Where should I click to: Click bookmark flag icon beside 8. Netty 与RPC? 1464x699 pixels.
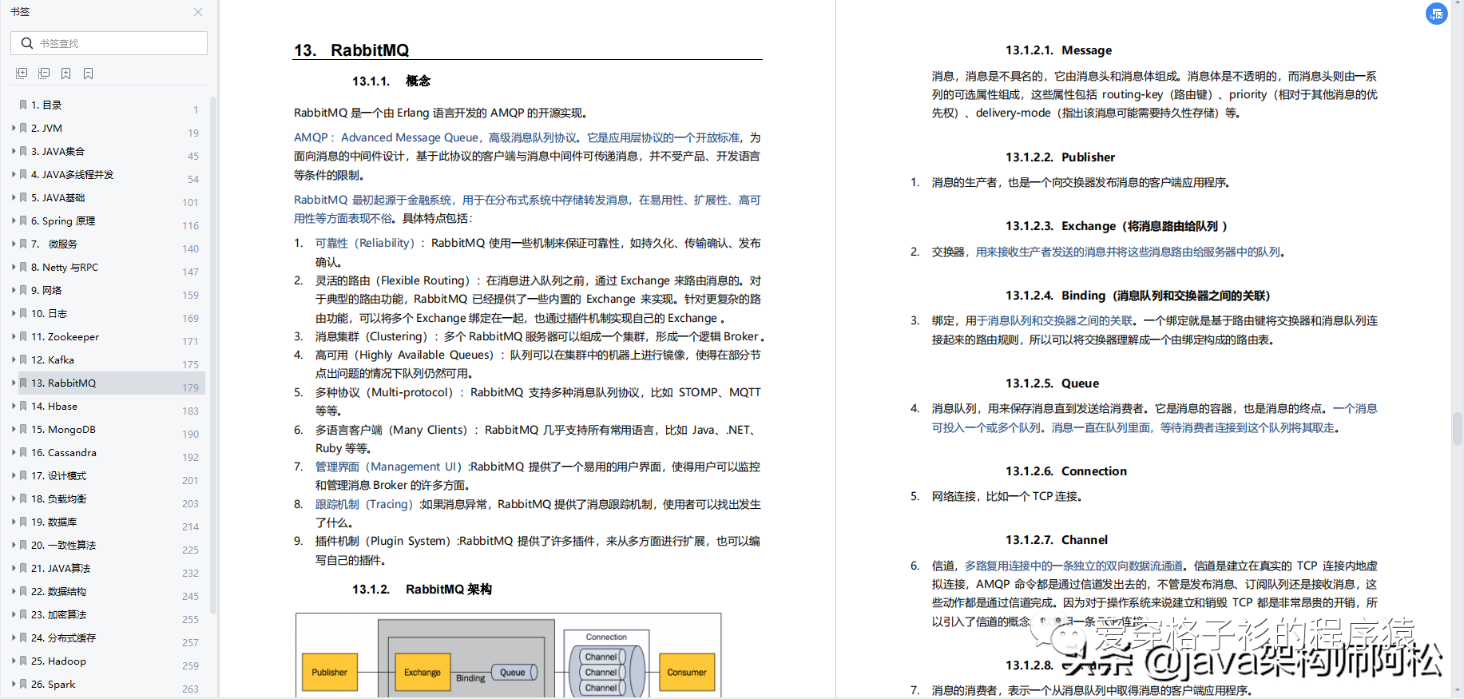click(23, 267)
